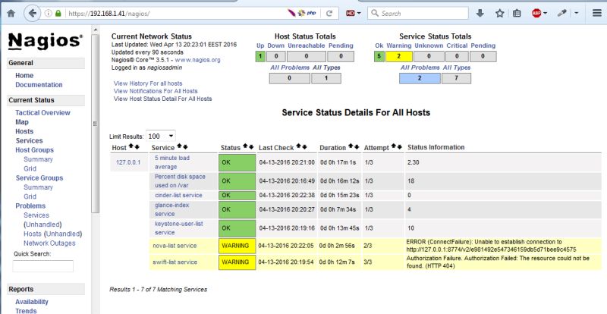
Task: Open Tactical Overview in sidebar
Action: [42, 113]
